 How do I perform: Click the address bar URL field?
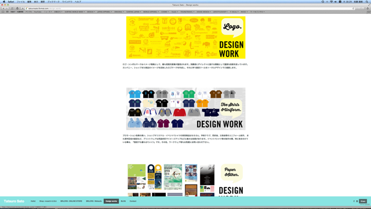pos(190,9)
